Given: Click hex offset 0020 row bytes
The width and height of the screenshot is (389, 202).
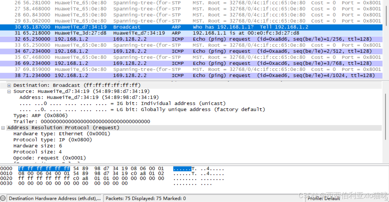Looking at the screenshot, I should coord(91,178).
